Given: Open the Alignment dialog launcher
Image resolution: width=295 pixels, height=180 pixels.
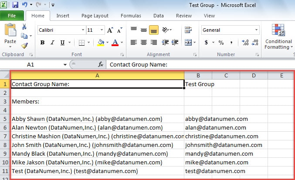Looking at the screenshot, I should 195,55.
